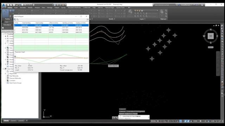This screenshot has width=225, height=126.
Task: Select View Frame Groups under Data Shortcuts
Action: click(15, 83)
